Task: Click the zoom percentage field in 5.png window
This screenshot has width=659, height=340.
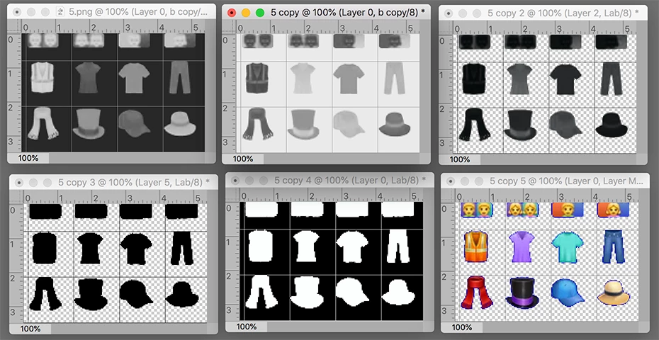Action: (28, 158)
